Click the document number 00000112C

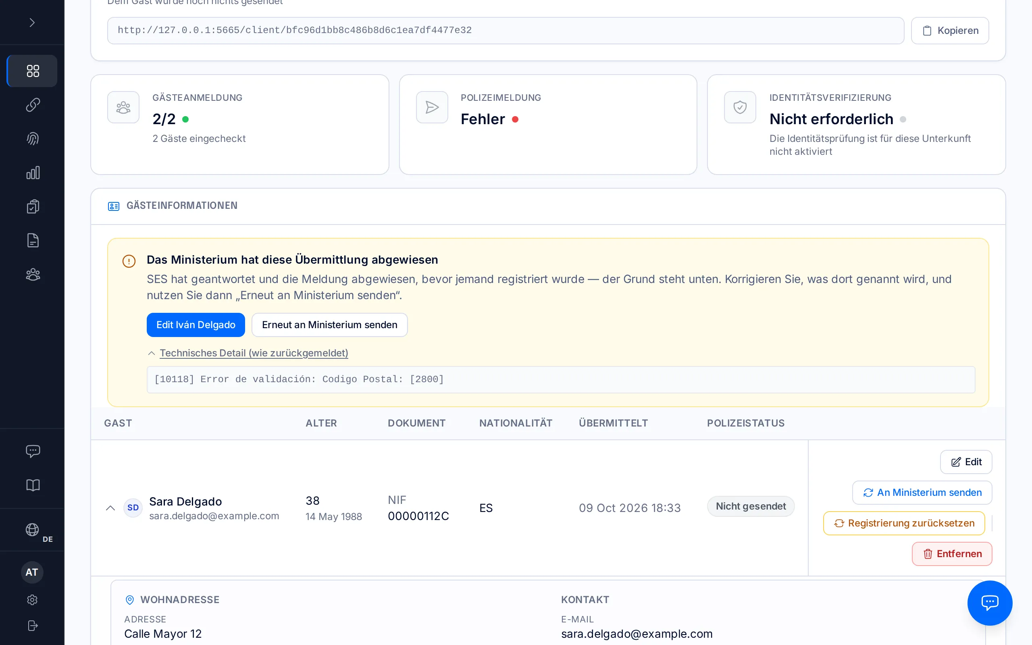[x=418, y=516]
